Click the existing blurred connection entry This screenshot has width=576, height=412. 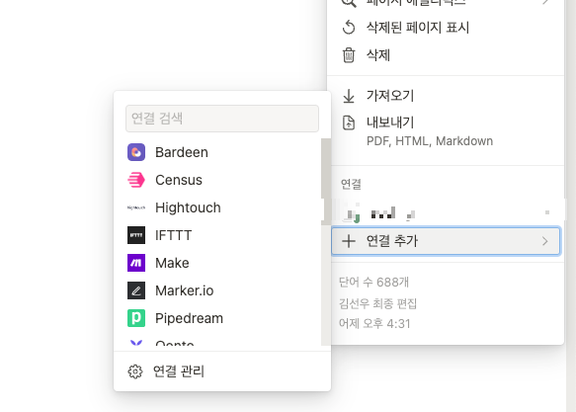pyautogui.click(x=446, y=212)
